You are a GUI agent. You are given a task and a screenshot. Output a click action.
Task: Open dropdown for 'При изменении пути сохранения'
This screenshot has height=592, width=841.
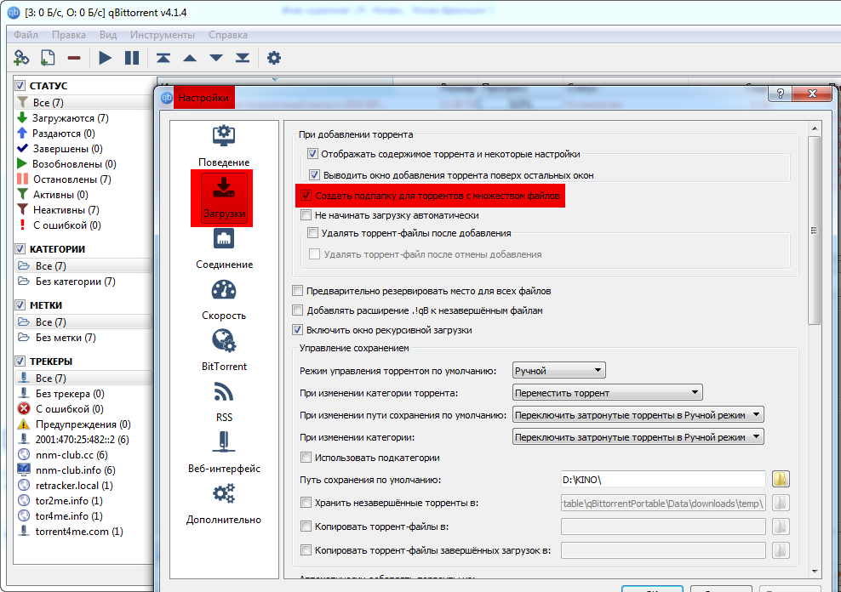(x=638, y=415)
